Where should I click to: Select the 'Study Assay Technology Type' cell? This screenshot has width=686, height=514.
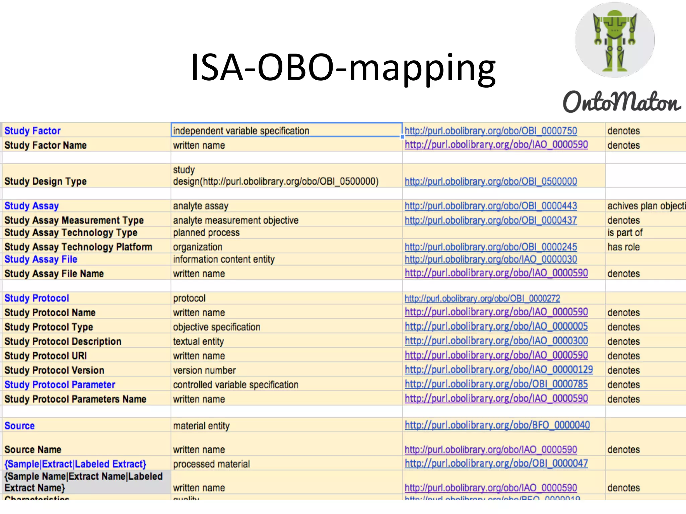point(86,233)
